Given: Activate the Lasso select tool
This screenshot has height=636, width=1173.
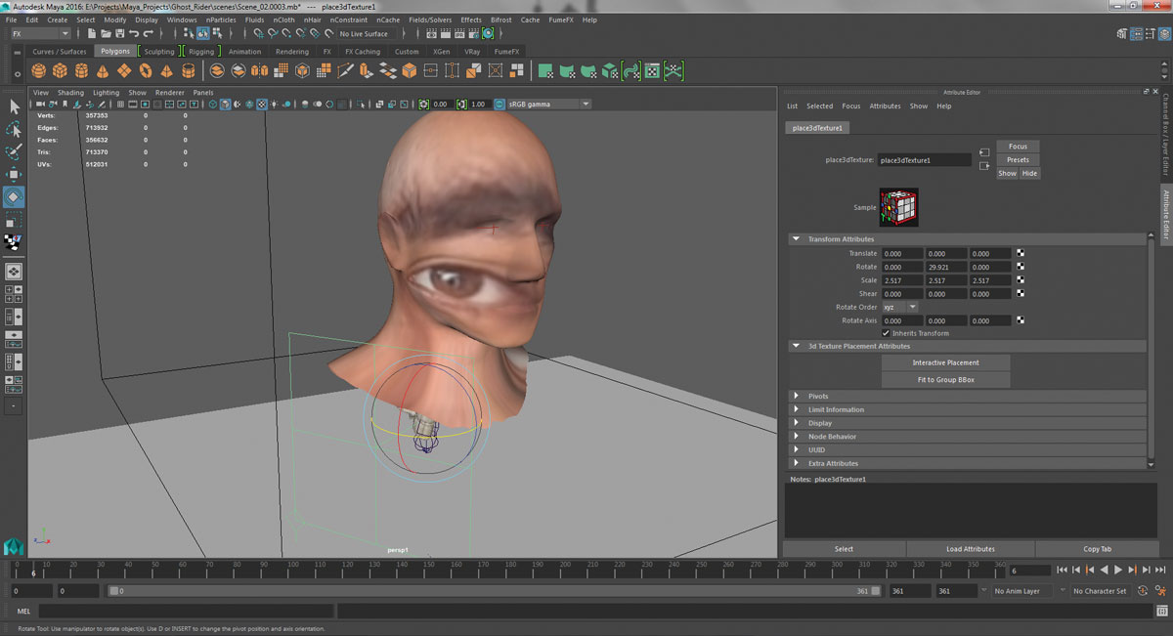Looking at the screenshot, I should (14, 130).
